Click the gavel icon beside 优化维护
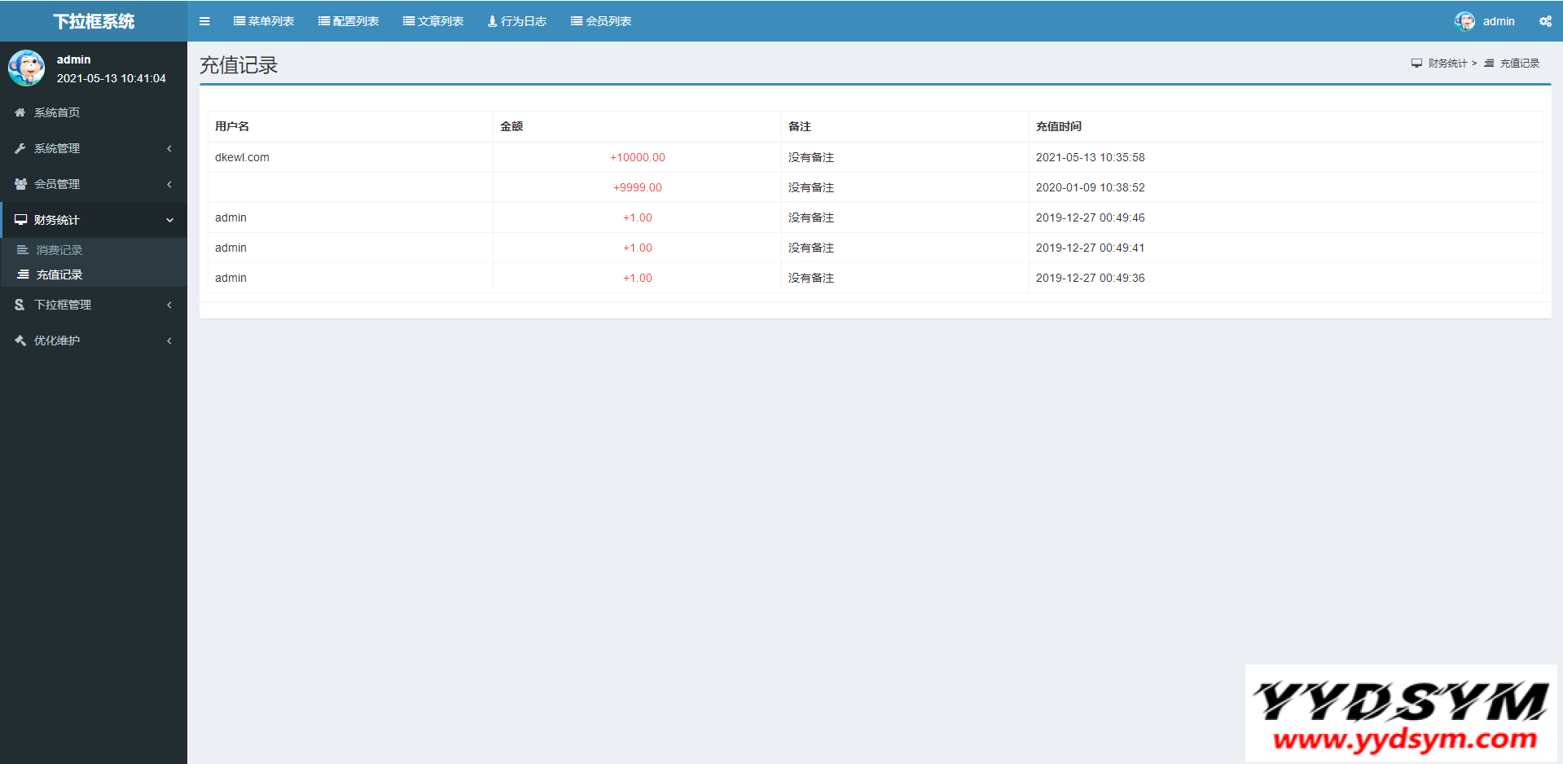This screenshot has height=764, width=1563. [x=20, y=340]
